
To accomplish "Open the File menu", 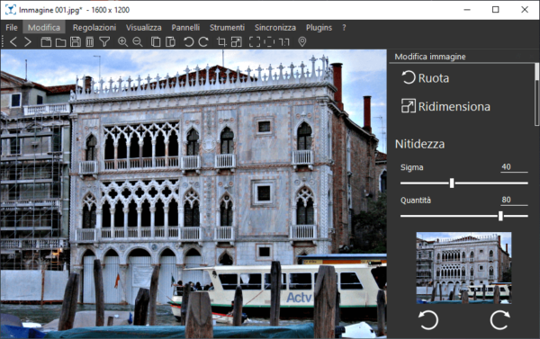I will (12, 28).
